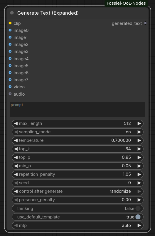This screenshot has width=155, height=236.
Task: Click the generated_text output socket
Action: click(x=145, y=23)
